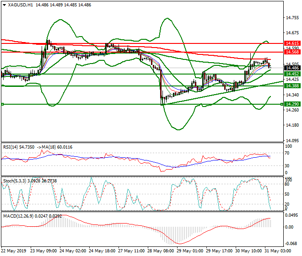This screenshot has height=256, width=302.
Task: Click the MACD scale value -0.068
Action: point(291,244)
